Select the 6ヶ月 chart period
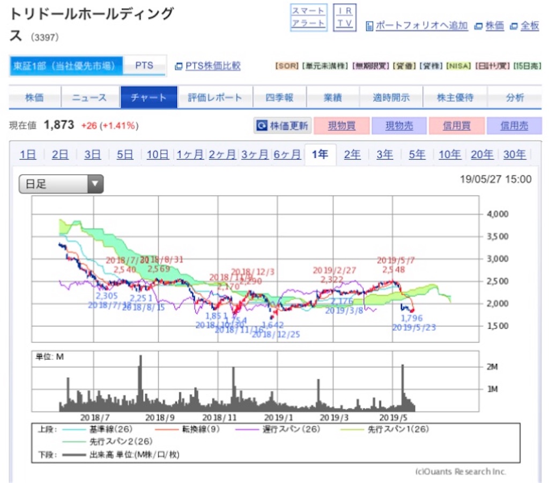 [x=287, y=154]
